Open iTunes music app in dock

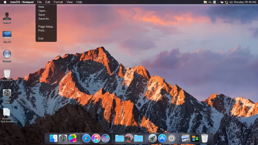click(x=96, y=138)
